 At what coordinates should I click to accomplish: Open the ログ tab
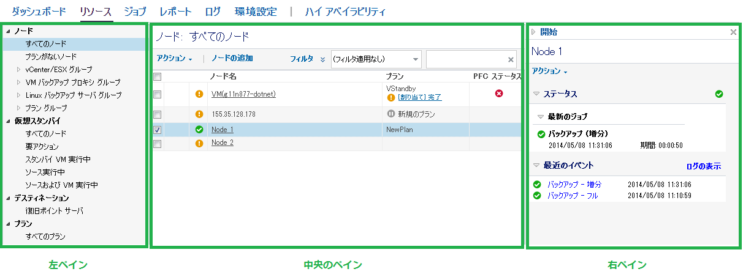pos(213,11)
